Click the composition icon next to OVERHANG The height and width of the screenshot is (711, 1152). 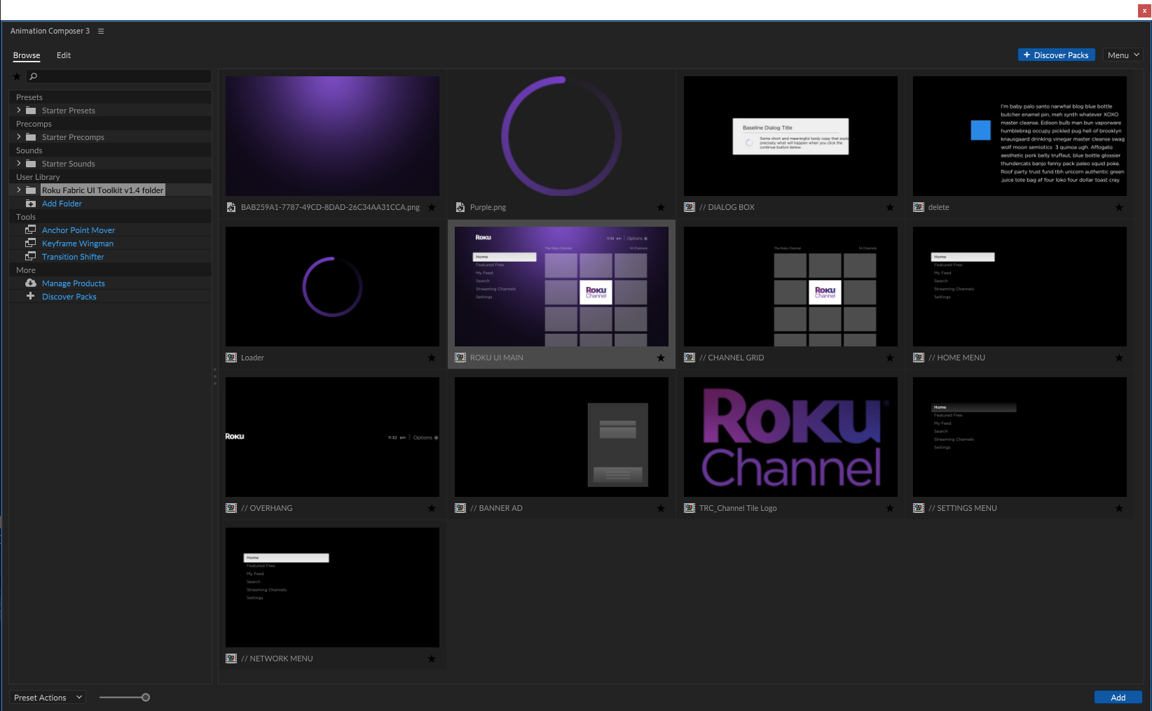pos(231,508)
